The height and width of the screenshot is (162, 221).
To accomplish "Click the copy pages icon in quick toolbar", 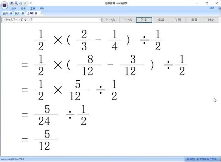I will (21, 3).
